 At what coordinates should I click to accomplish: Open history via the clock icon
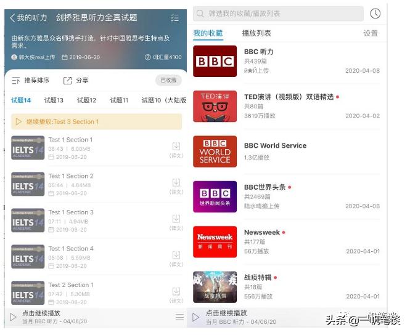[x=375, y=14]
